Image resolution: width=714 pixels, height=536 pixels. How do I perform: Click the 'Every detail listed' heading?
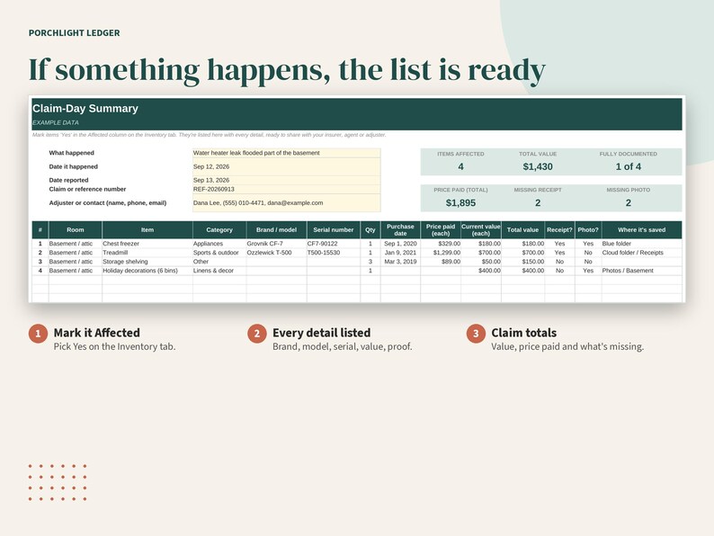click(x=322, y=333)
